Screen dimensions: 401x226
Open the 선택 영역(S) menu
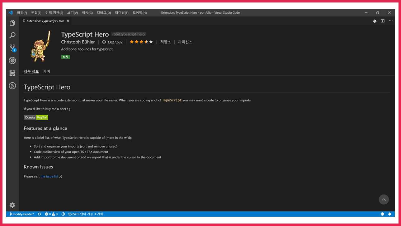click(54, 13)
